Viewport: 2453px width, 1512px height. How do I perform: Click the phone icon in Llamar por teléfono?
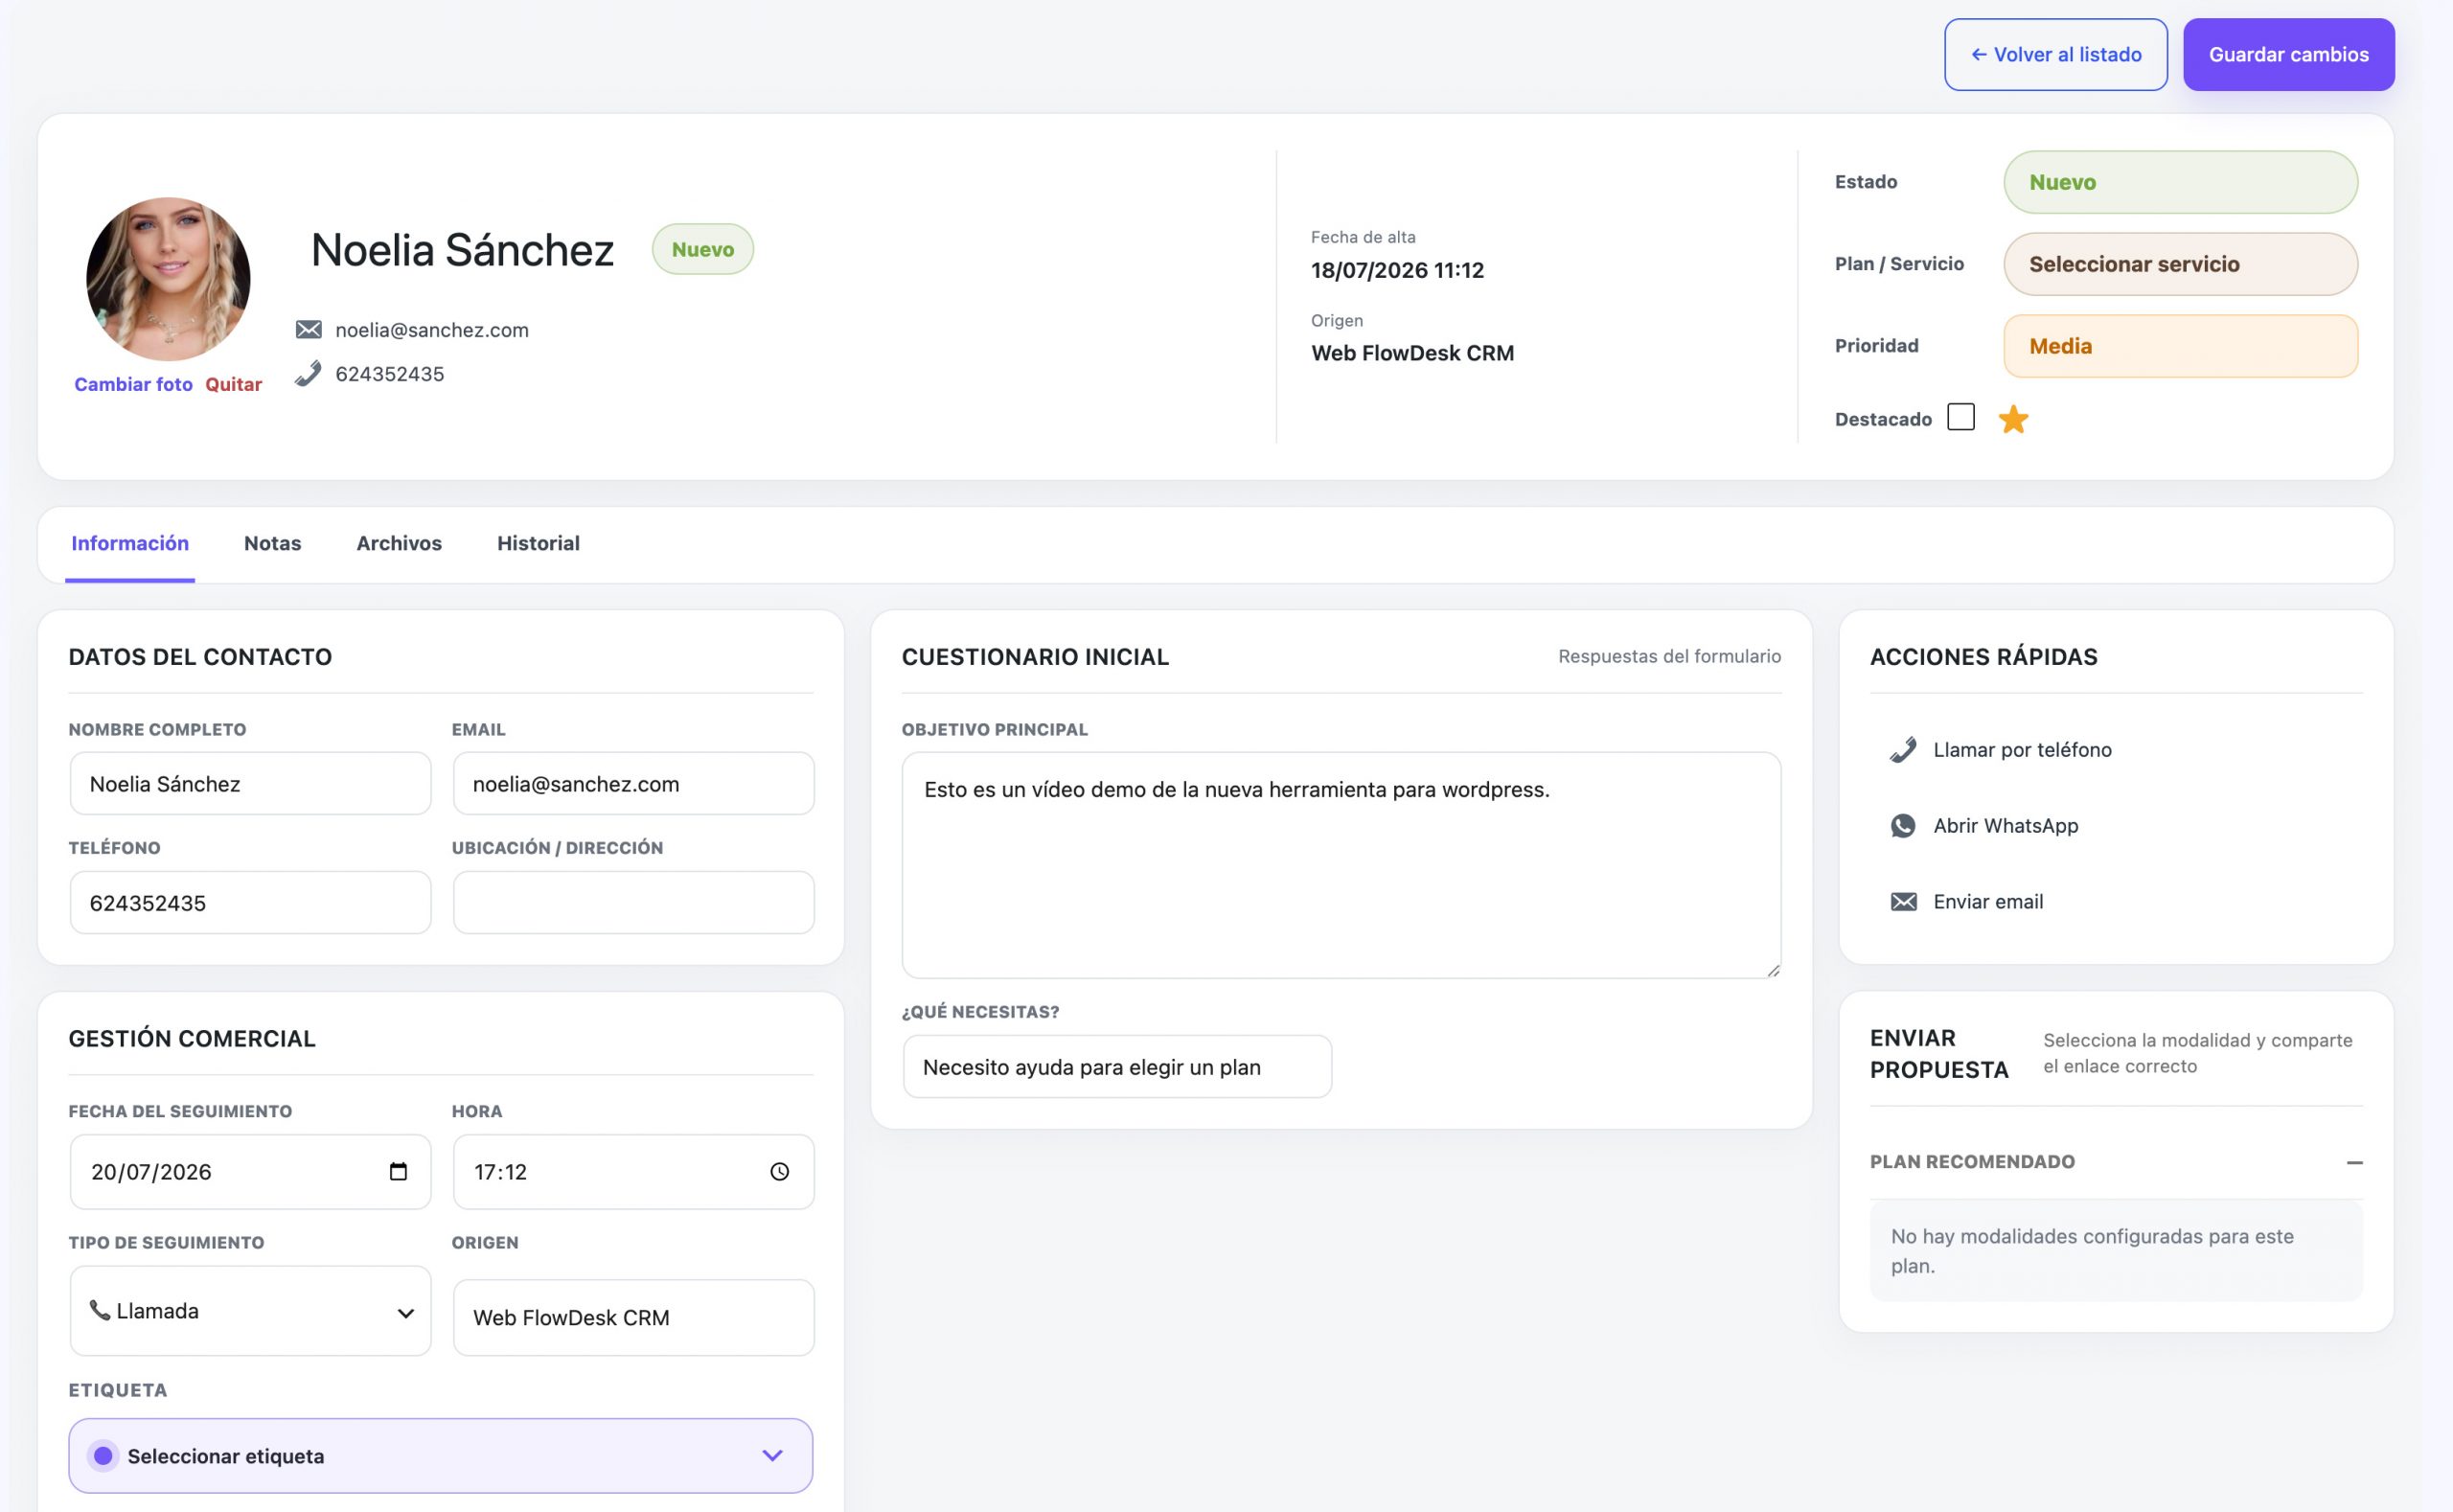(x=1903, y=750)
